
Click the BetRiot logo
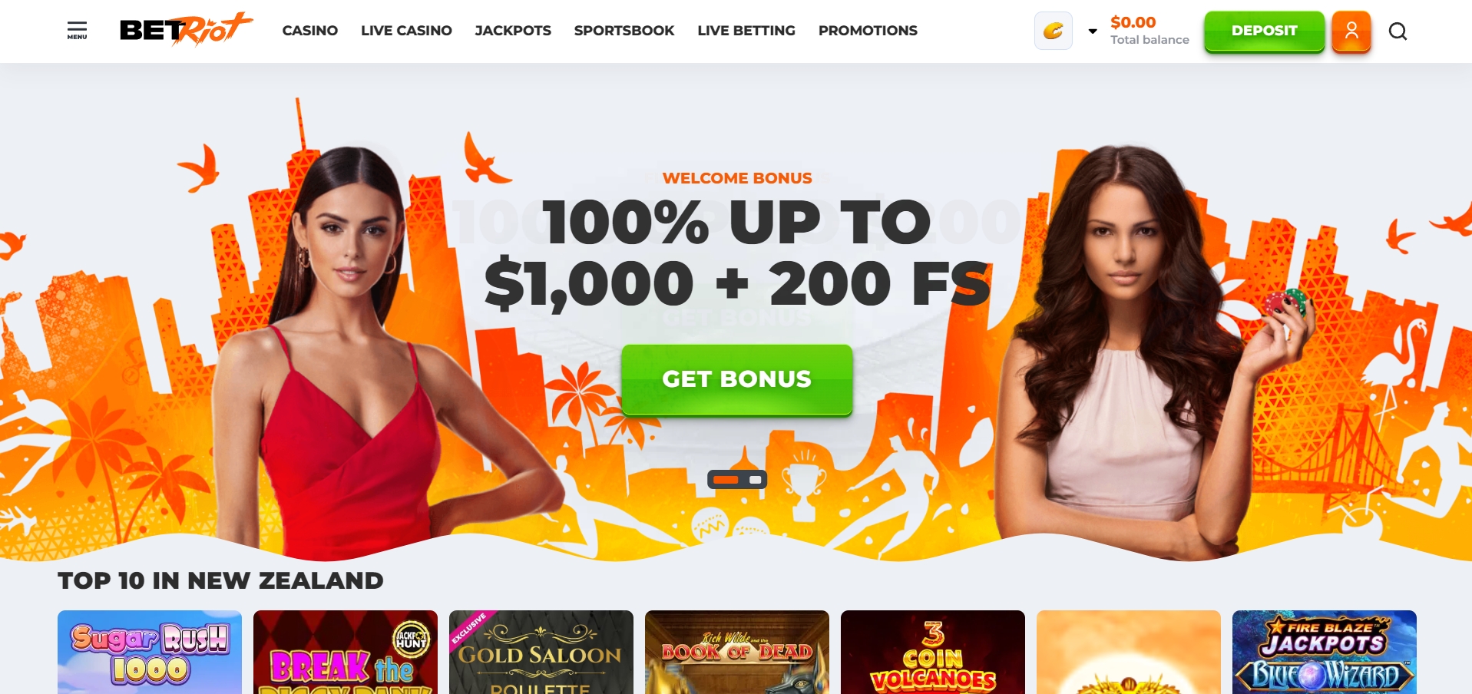coord(186,30)
